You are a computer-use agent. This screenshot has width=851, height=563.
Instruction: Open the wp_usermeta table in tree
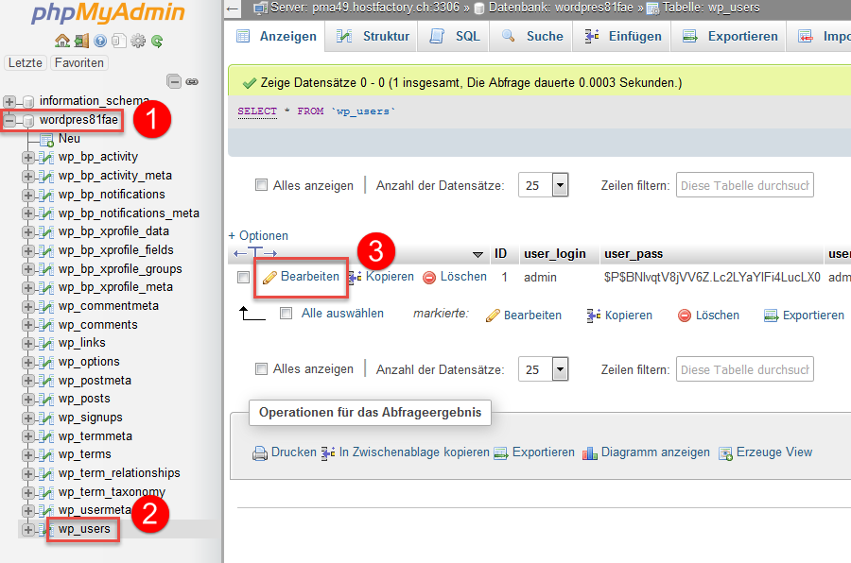pyautogui.click(x=95, y=510)
